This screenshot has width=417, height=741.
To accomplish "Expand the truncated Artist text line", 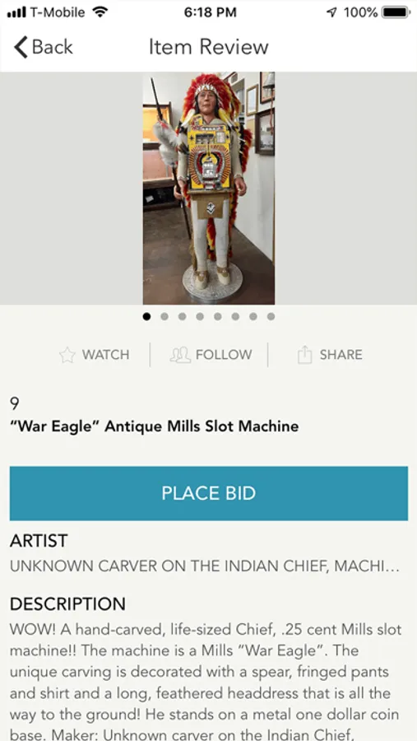I will 205,566.
